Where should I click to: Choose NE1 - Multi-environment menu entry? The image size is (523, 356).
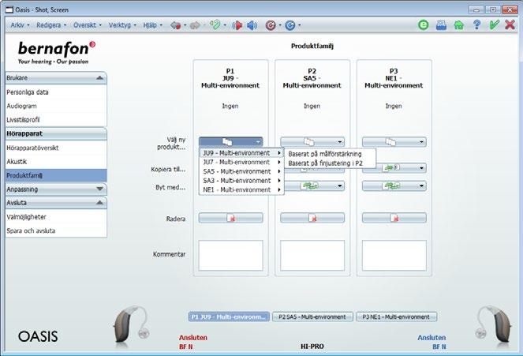(241, 189)
